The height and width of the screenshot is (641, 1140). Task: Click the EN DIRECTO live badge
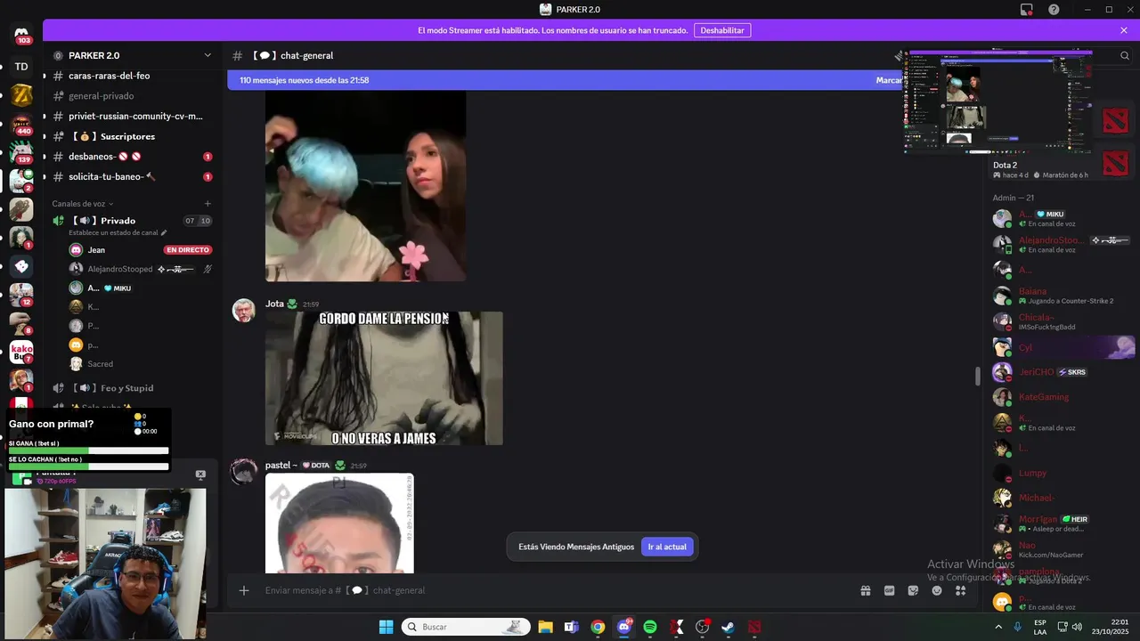[187, 250]
